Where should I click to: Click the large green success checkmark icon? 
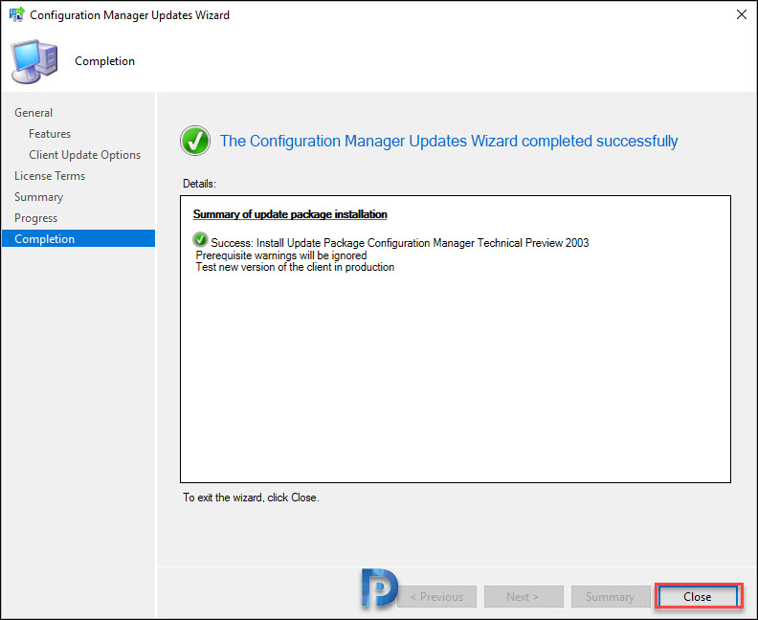tap(195, 141)
